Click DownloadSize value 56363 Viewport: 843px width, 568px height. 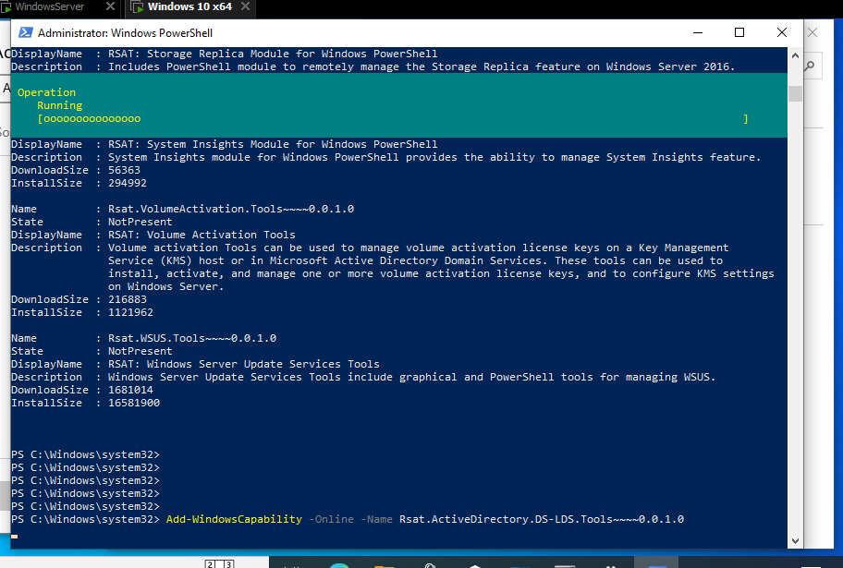tap(124, 170)
